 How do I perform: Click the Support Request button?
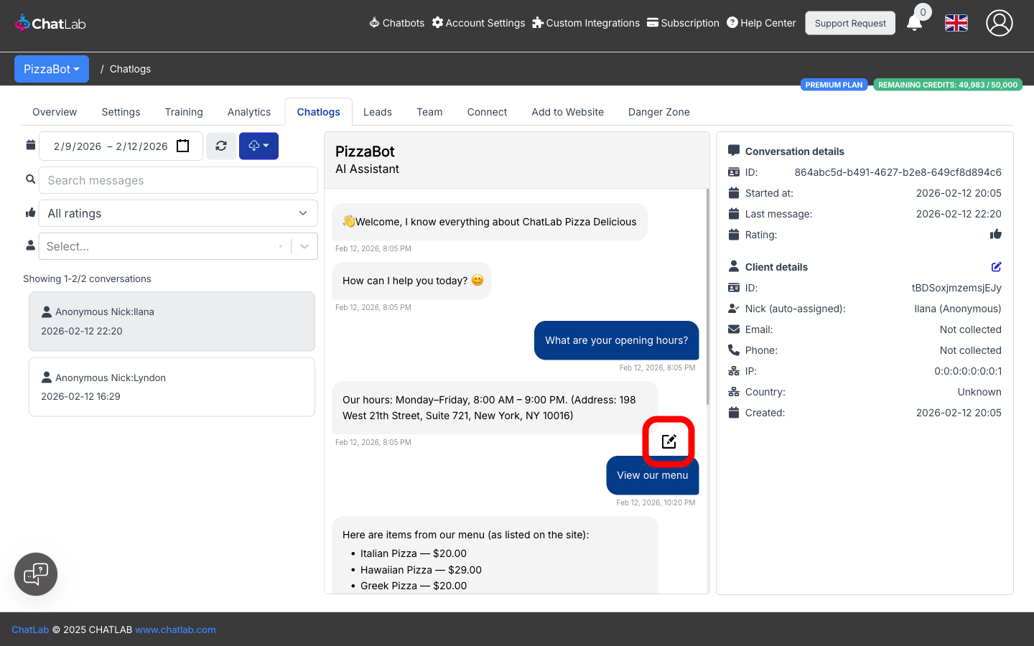click(850, 23)
